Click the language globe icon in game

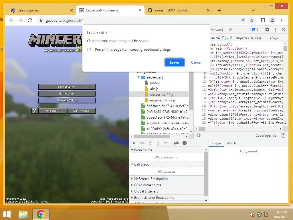(34, 111)
